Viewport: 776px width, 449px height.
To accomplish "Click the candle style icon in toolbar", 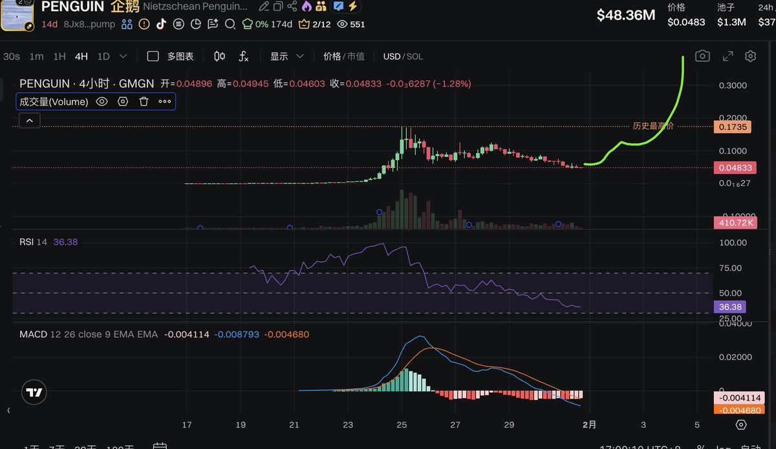I will [219, 56].
